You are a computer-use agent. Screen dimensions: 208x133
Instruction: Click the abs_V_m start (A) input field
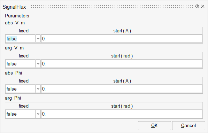pos(122,39)
